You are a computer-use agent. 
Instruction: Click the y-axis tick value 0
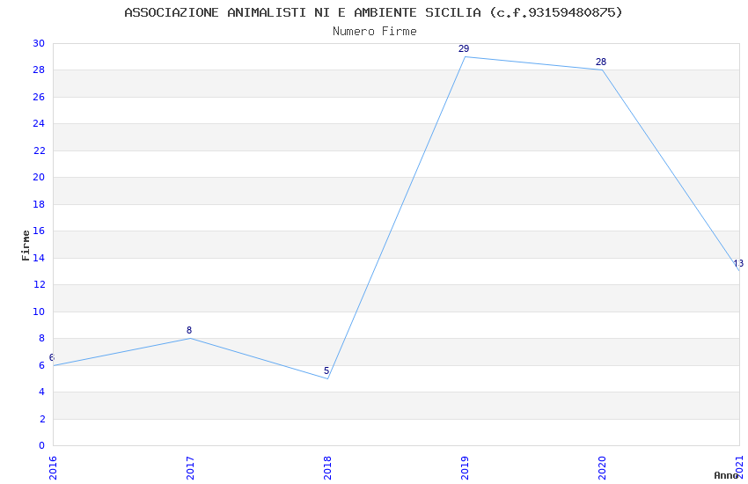[x=42, y=446]
